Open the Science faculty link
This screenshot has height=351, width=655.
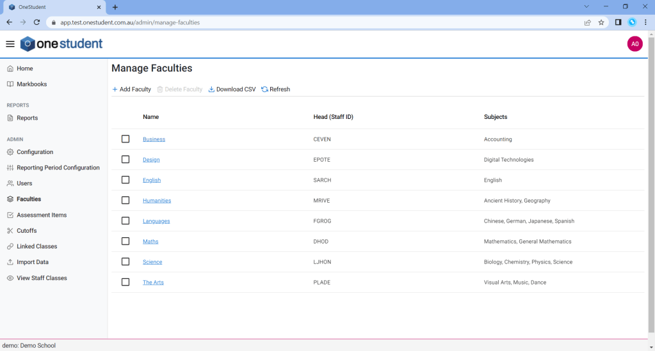(x=152, y=262)
